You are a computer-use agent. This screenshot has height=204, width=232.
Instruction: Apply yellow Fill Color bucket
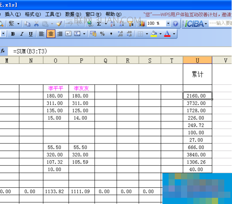(x=154, y=34)
